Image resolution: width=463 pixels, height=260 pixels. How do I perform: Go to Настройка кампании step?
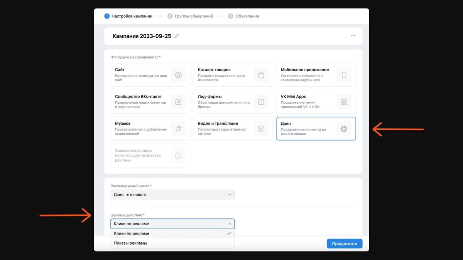pyautogui.click(x=128, y=16)
